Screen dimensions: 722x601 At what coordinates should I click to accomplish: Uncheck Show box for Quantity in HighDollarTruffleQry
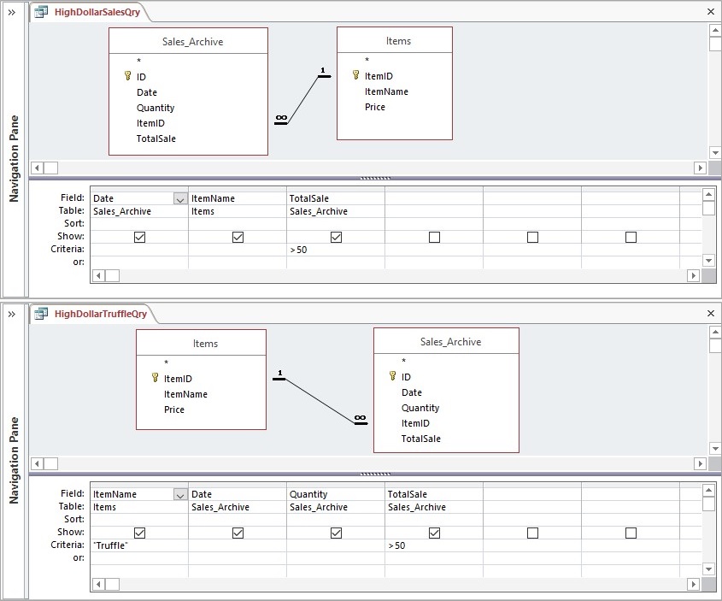336,533
